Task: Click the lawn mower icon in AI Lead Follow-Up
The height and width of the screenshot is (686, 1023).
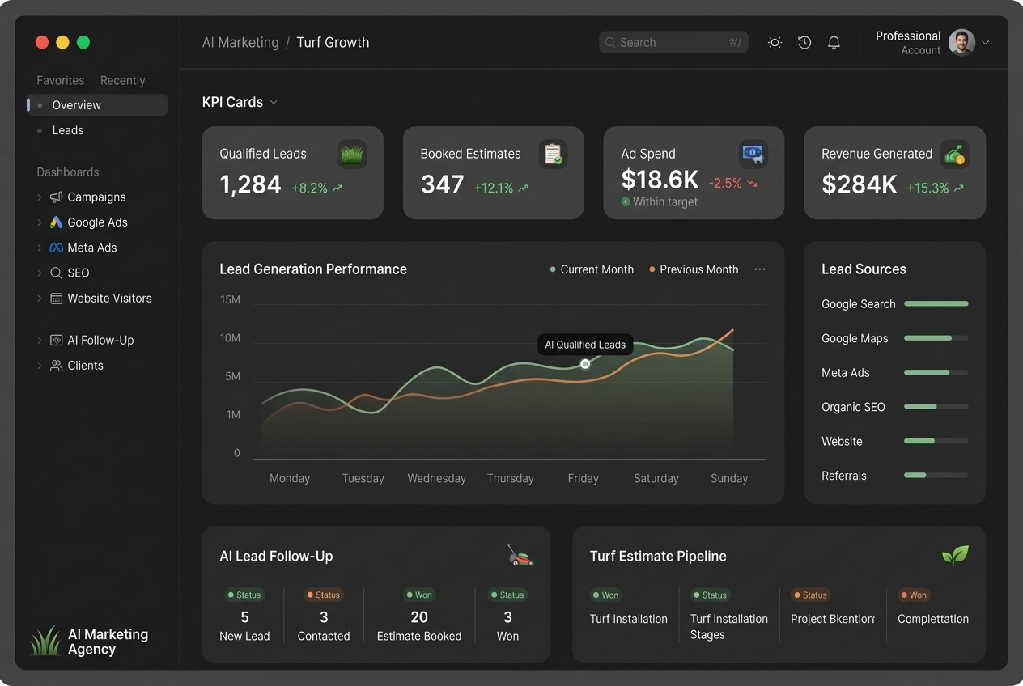Action: (520, 556)
